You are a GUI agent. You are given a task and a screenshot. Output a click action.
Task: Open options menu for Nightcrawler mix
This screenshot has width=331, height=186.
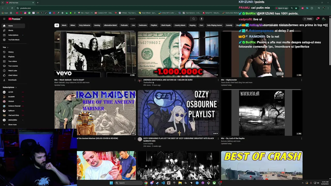pyautogui.click(x=302, y=80)
